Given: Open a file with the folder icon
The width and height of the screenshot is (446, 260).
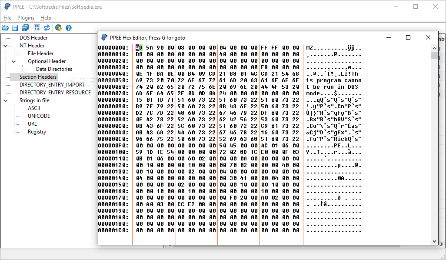Looking at the screenshot, I should coord(5,28).
